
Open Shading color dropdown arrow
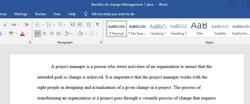coord(85,34)
